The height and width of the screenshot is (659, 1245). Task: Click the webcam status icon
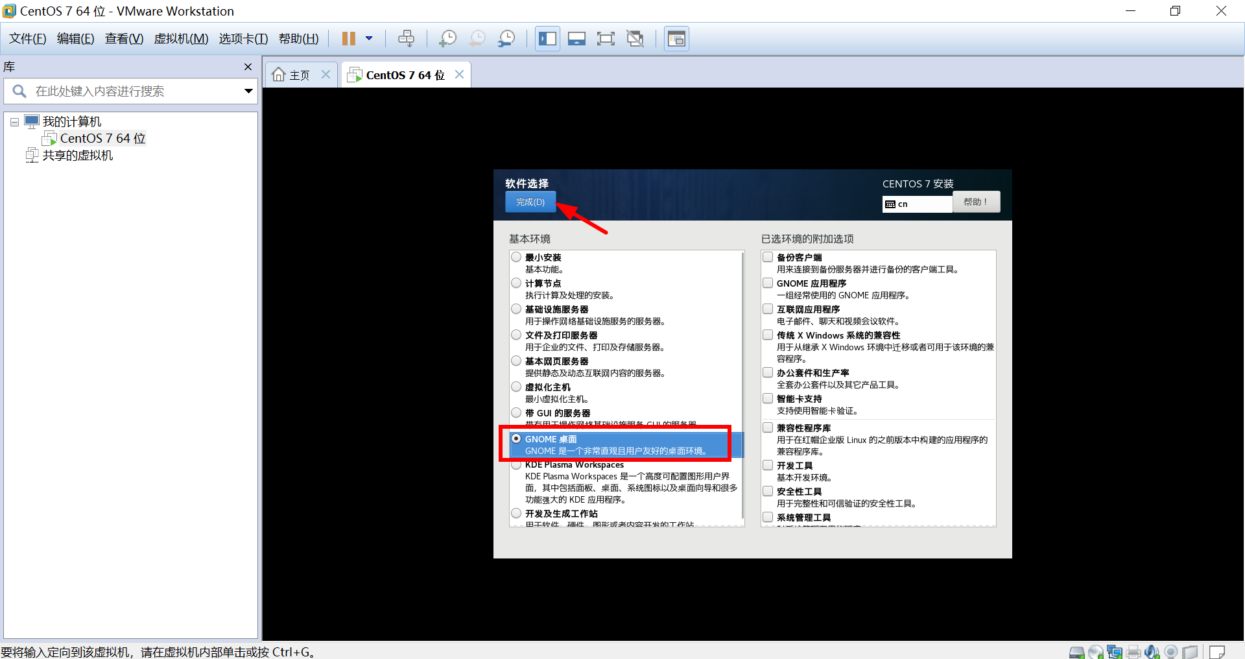point(1171,652)
